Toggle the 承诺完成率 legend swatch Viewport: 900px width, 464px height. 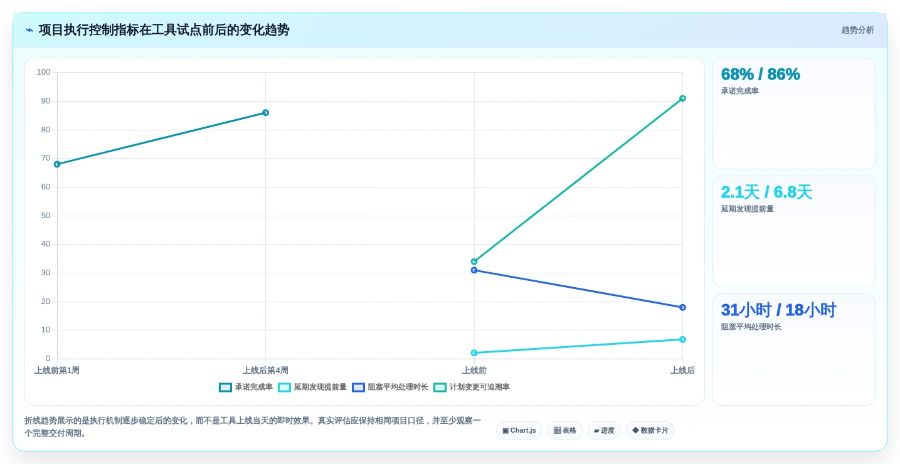point(225,388)
